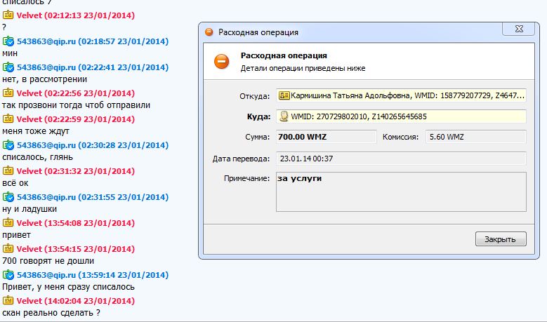Click Velvet's icon at message 13:54:15
547x322 pixels.
click(8, 248)
